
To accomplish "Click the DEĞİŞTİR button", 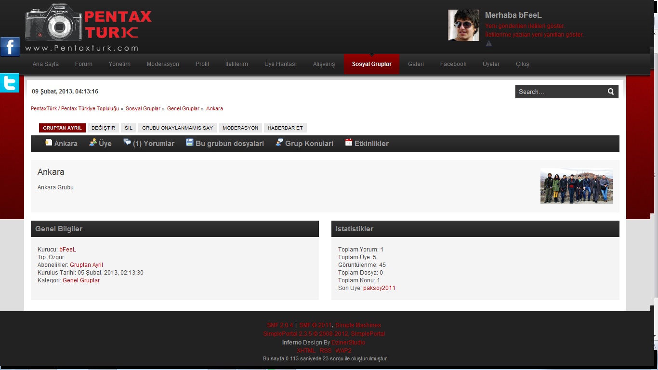I will tap(104, 128).
